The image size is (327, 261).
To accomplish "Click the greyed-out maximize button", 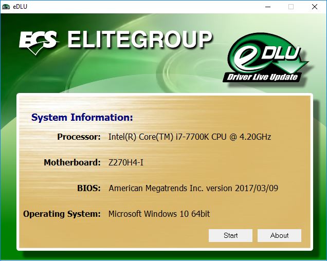I will [291, 7].
